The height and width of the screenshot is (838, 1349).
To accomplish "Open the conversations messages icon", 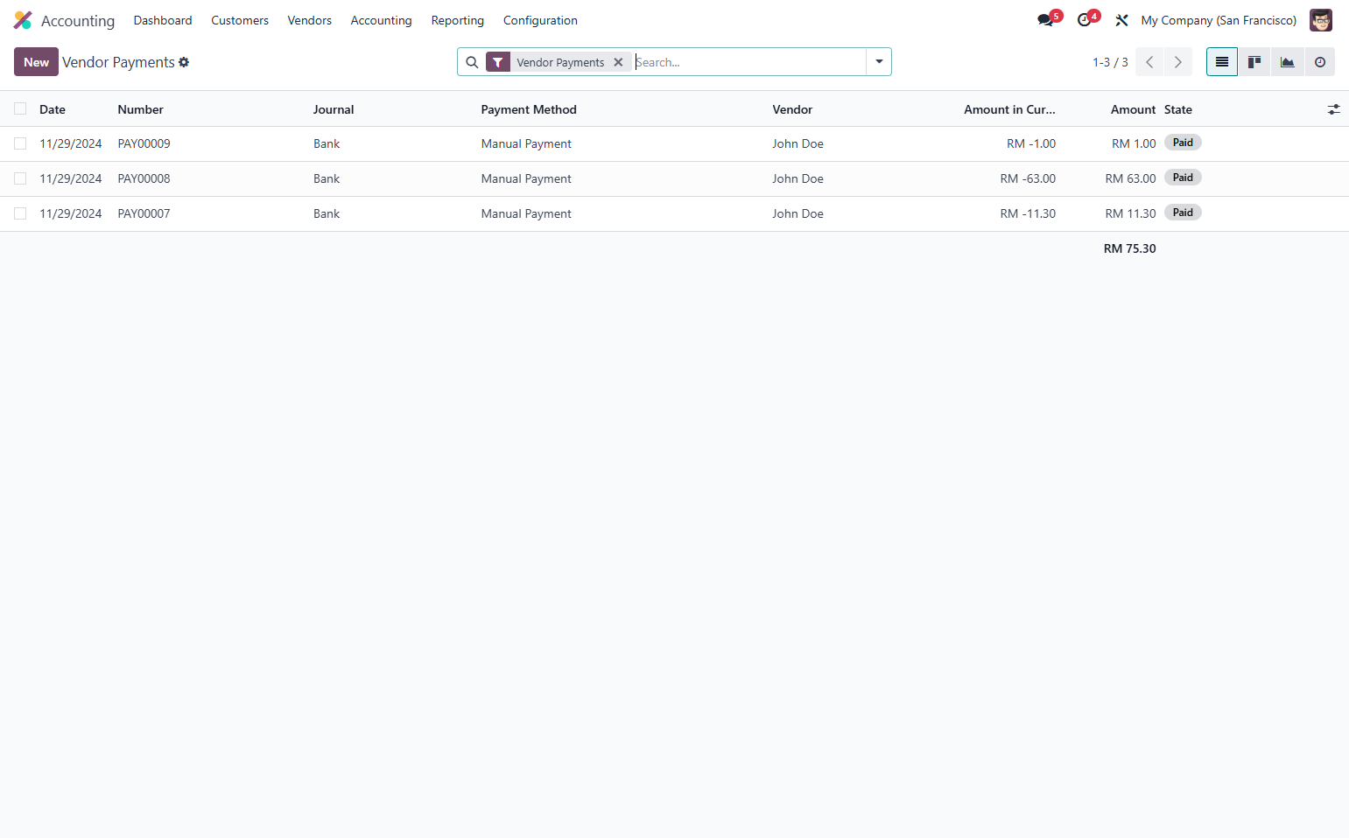I will point(1045,20).
